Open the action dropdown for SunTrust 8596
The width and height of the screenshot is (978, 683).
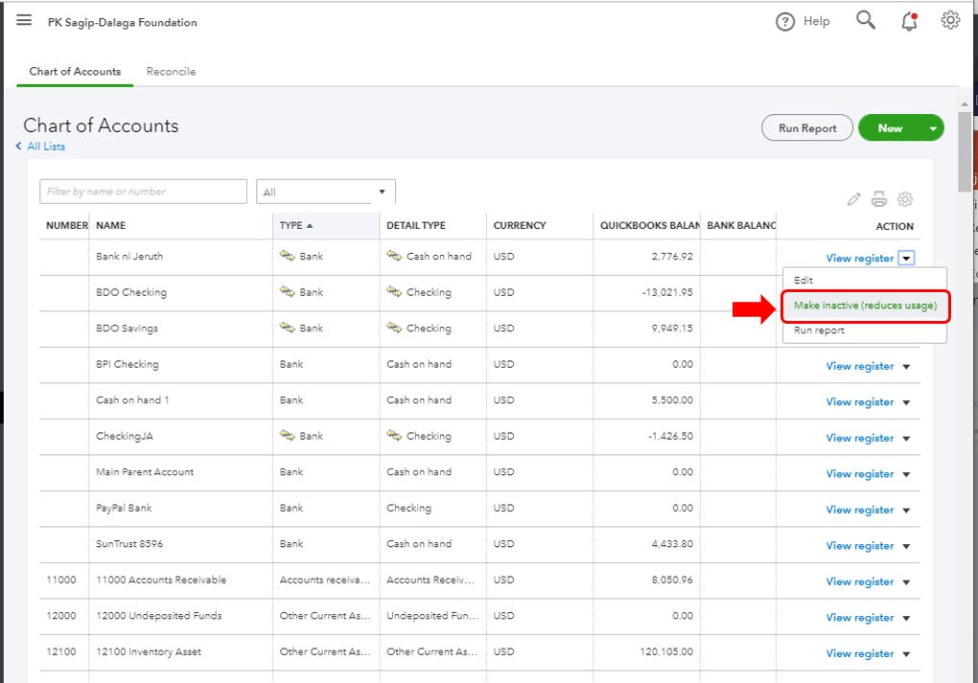906,547
